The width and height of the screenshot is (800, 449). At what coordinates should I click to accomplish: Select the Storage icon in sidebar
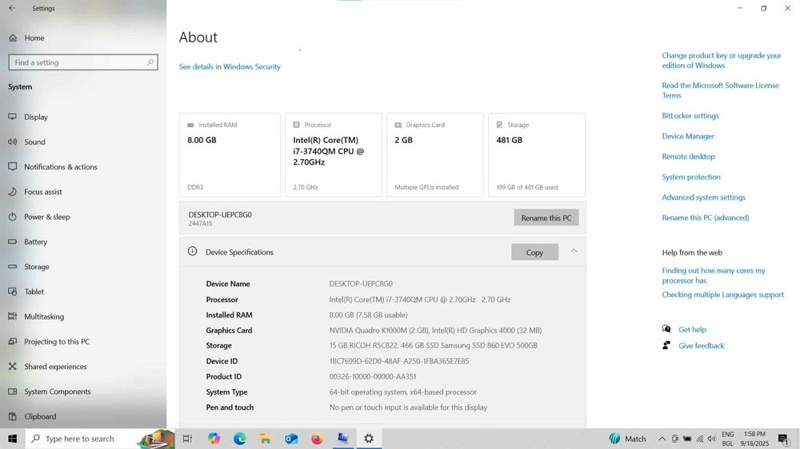coord(12,267)
